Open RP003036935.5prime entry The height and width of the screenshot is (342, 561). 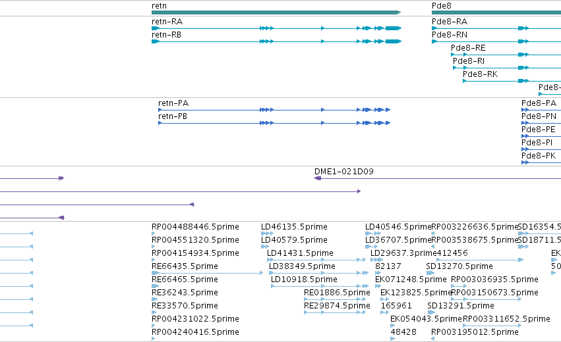coord(494,280)
